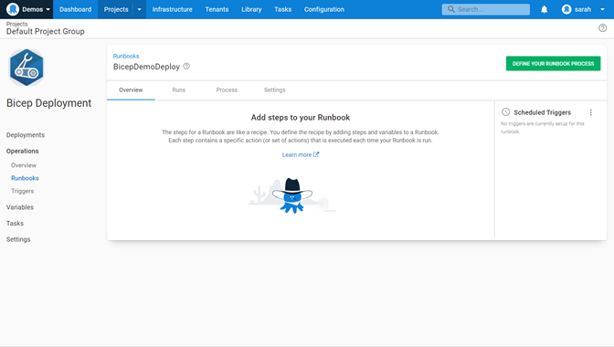Open the Projects dropdown arrow
Viewport: 614px width, 347px height.
[x=140, y=9]
